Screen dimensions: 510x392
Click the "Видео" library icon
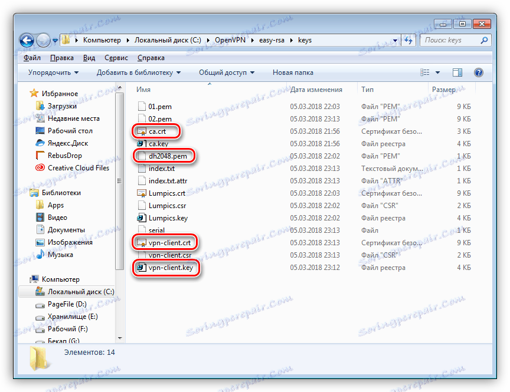click(40, 218)
